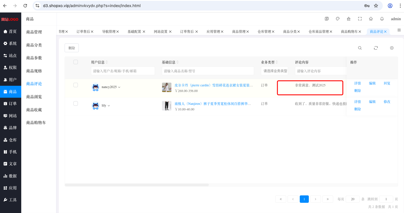Viewport: 404px width, 213px height.
Task: Click browser reload button
Action: pos(25,6)
